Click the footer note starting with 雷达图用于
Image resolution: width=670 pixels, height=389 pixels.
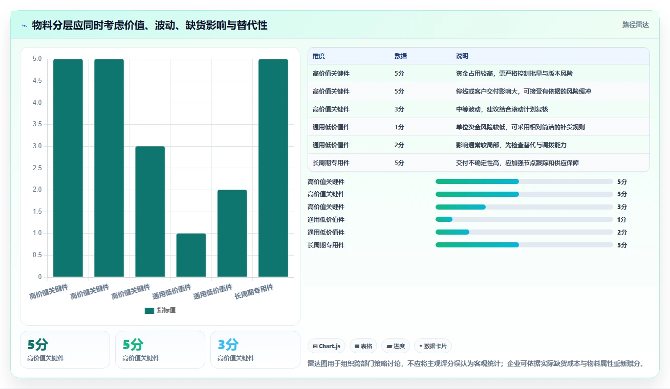476,364
